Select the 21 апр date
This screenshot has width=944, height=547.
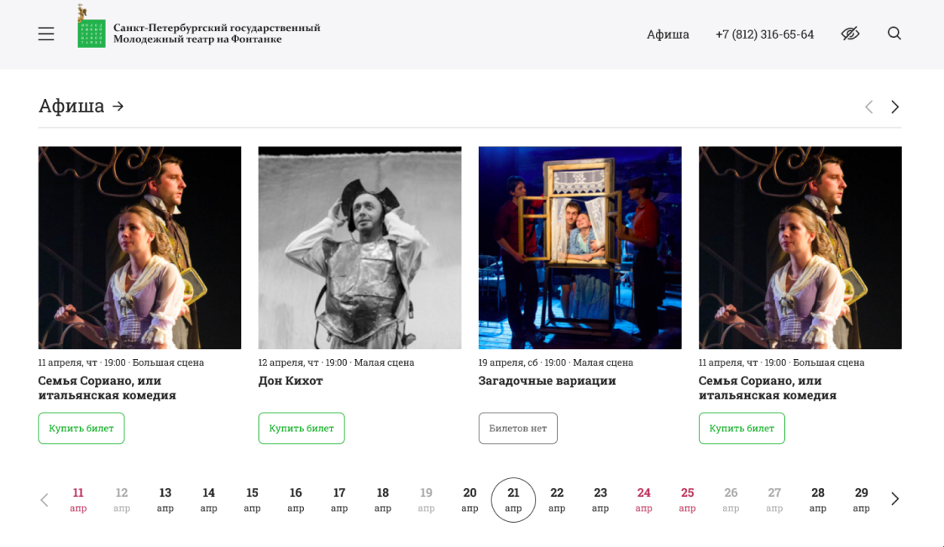click(513, 499)
